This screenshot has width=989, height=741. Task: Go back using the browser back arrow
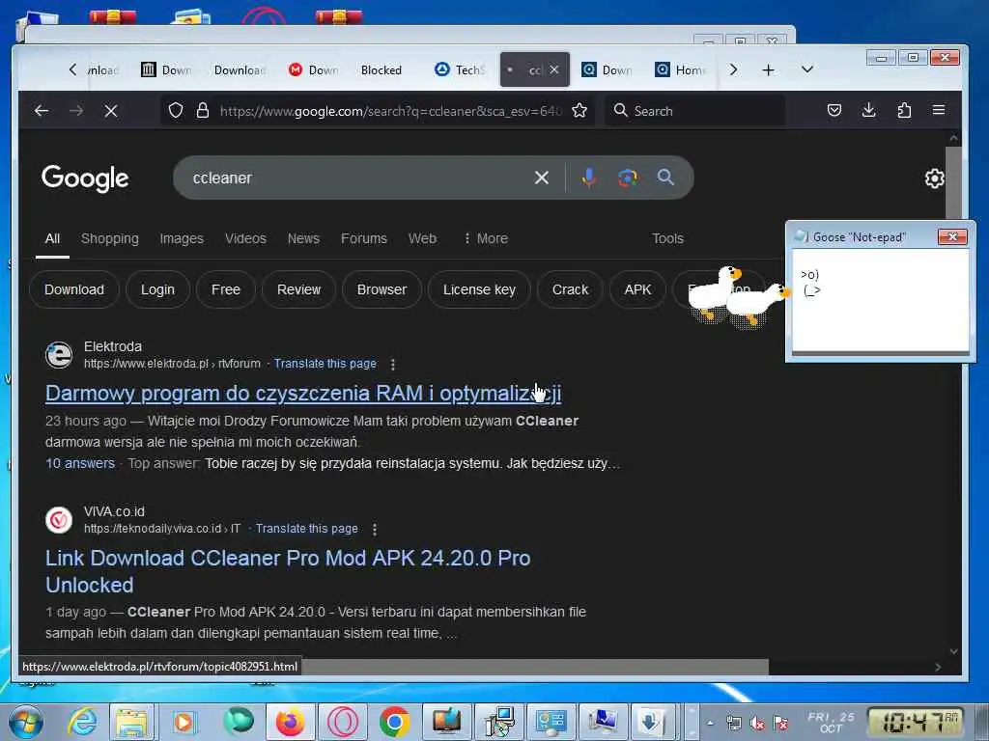pos(42,111)
